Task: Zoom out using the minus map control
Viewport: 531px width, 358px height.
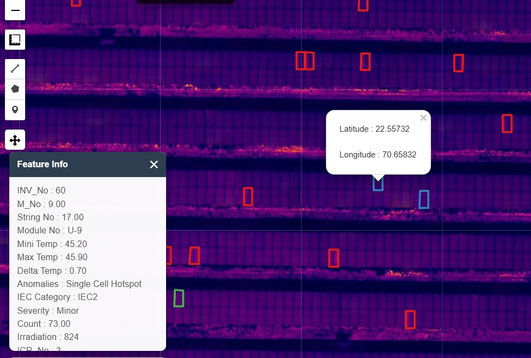Action: click(x=15, y=10)
